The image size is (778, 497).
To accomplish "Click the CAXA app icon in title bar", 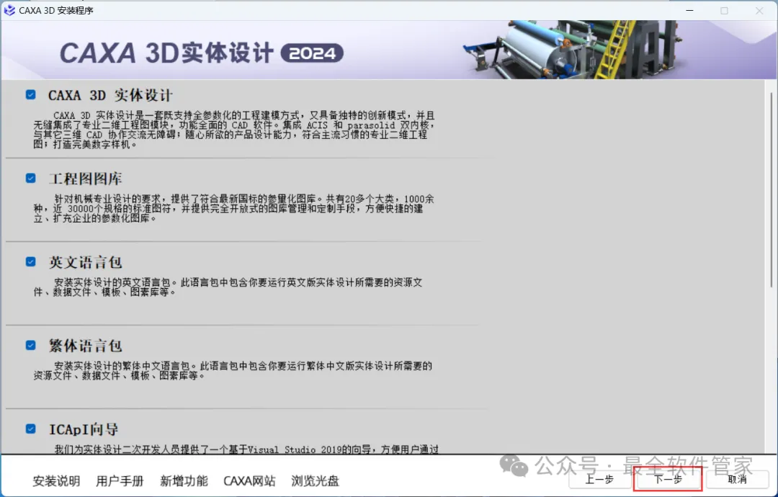I will click(x=9, y=10).
